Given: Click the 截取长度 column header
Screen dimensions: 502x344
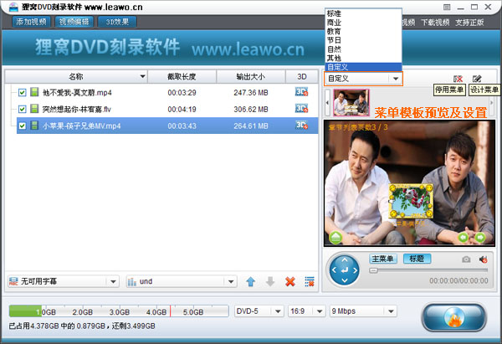Looking at the screenshot, I should click(182, 76).
